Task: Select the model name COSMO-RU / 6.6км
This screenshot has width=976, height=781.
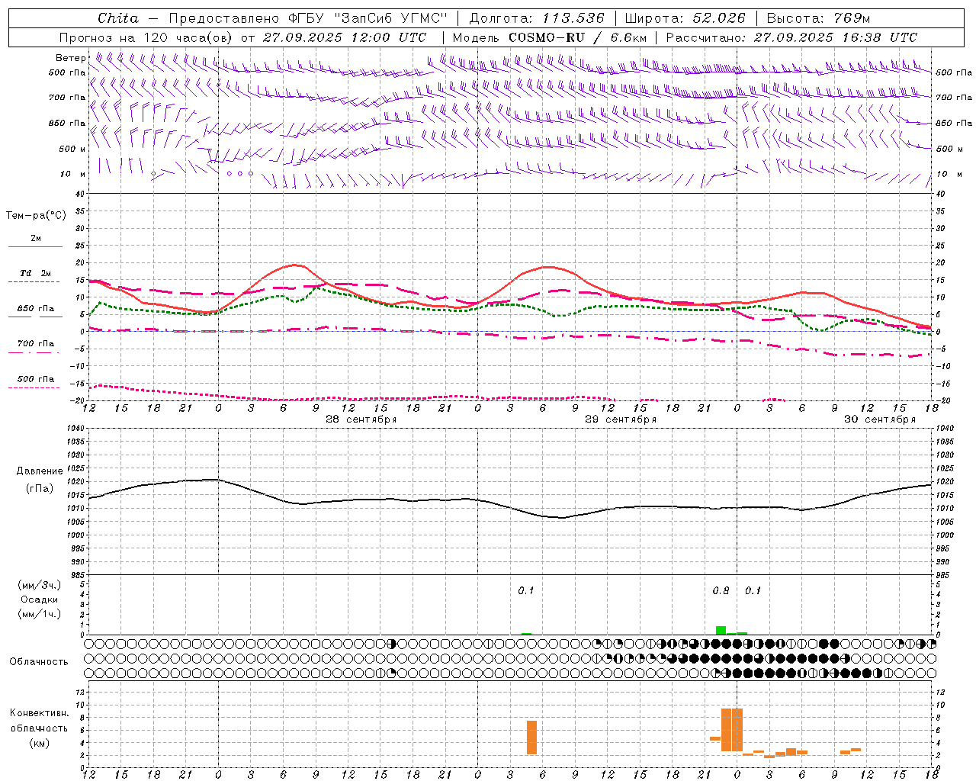Action: tap(577, 37)
